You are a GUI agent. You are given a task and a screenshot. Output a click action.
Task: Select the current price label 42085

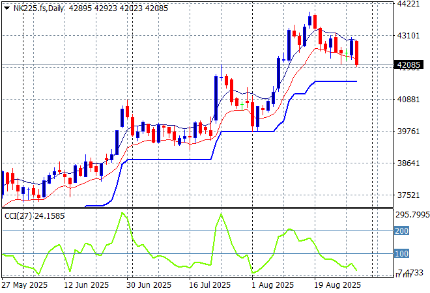408,65
